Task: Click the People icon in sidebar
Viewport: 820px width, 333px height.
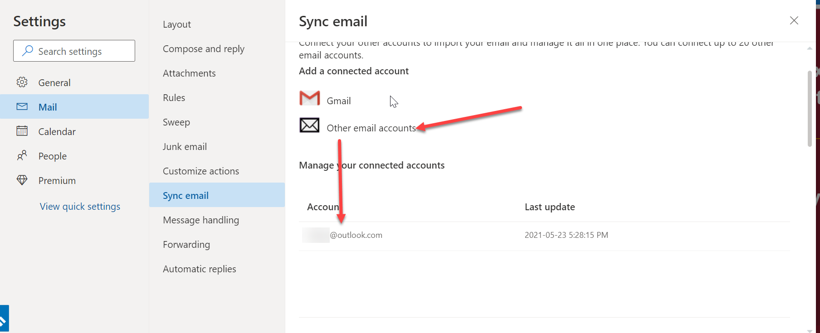Action: click(x=22, y=155)
